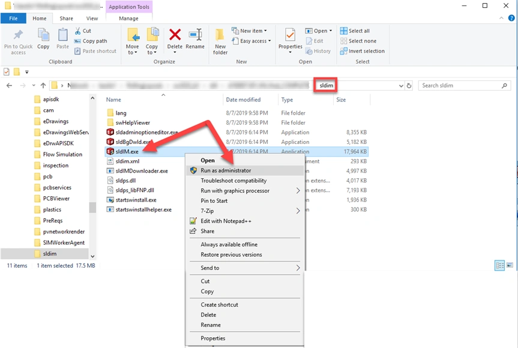This screenshot has width=518, height=348.
Task: Click the Paste ribbon icon
Action: [62, 35]
